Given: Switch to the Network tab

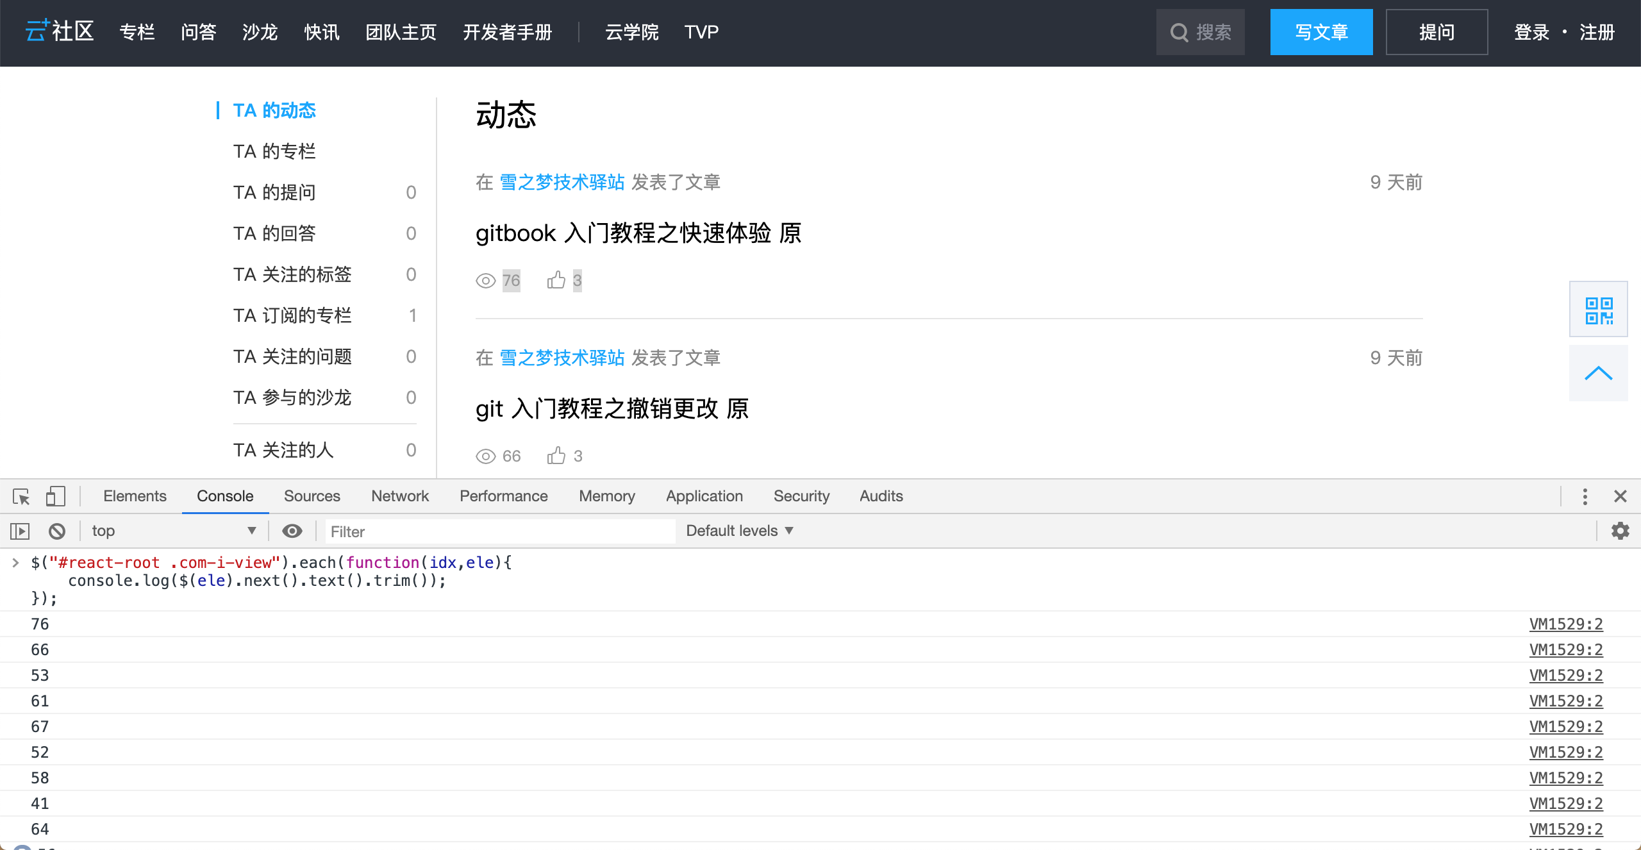Looking at the screenshot, I should click(x=399, y=496).
